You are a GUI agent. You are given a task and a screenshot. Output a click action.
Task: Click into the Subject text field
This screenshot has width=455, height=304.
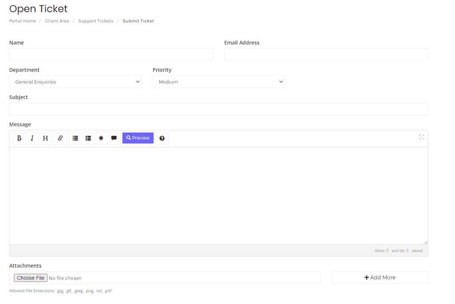click(218, 109)
